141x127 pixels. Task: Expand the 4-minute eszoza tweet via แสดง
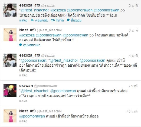pyautogui.click(x=23, y=75)
